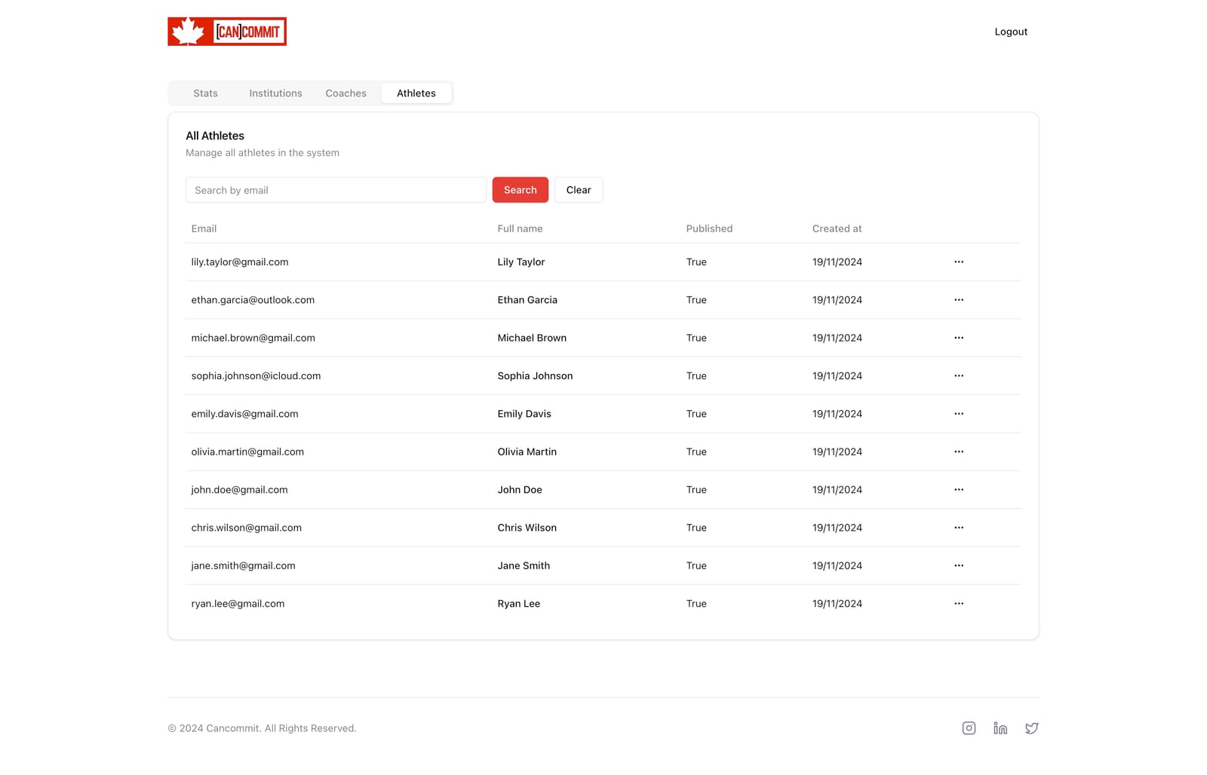Click the Email column header

click(204, 228)
